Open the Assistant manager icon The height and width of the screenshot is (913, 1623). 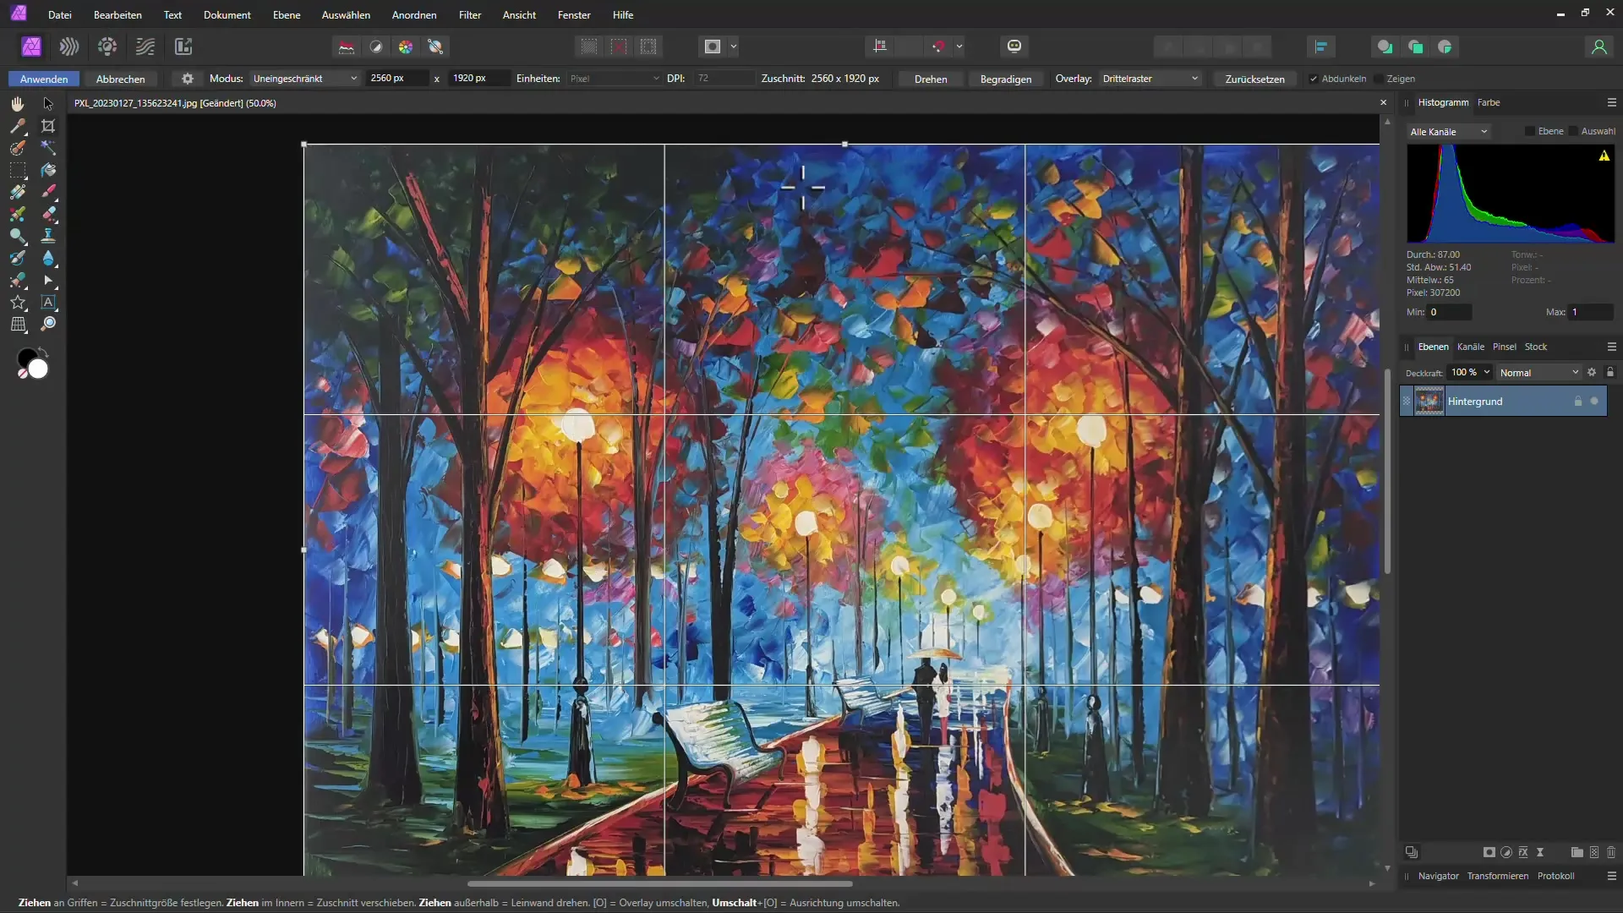(x=1014, y=46)
